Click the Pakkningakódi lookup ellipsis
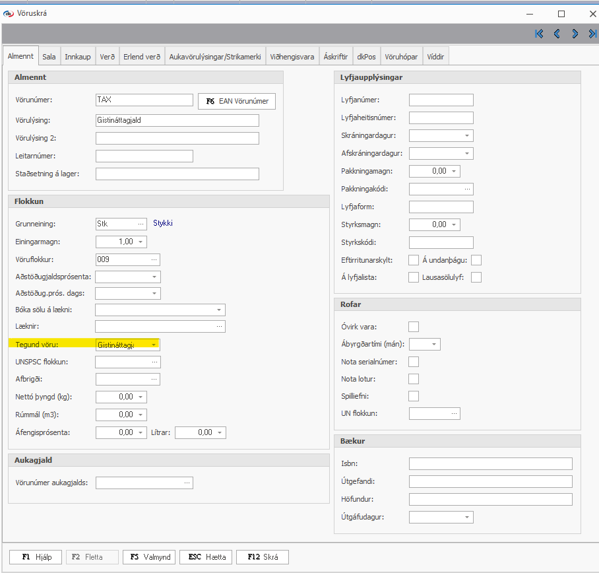 pos(467,189)
